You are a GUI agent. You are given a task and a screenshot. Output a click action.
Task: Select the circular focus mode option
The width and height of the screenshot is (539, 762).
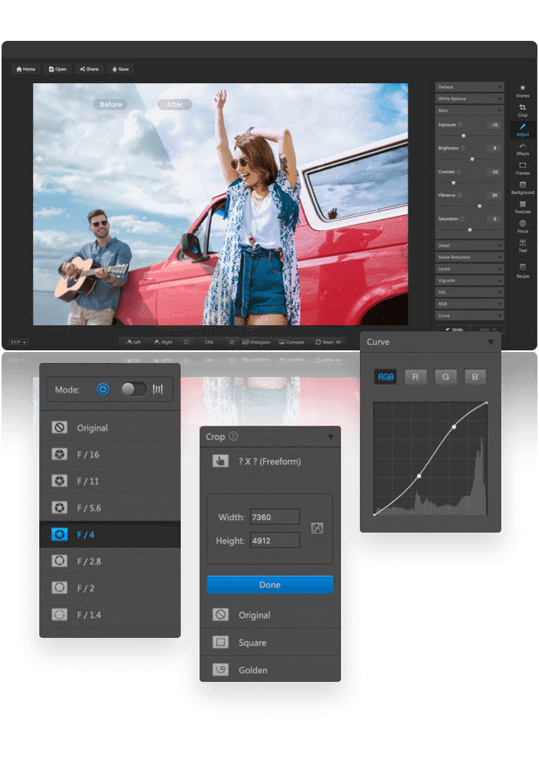click(103, 390)
